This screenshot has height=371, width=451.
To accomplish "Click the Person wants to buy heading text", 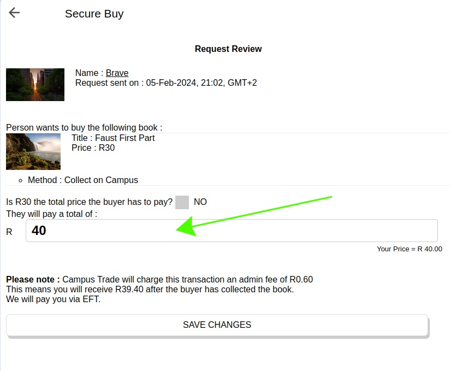I will pos(84,128).
